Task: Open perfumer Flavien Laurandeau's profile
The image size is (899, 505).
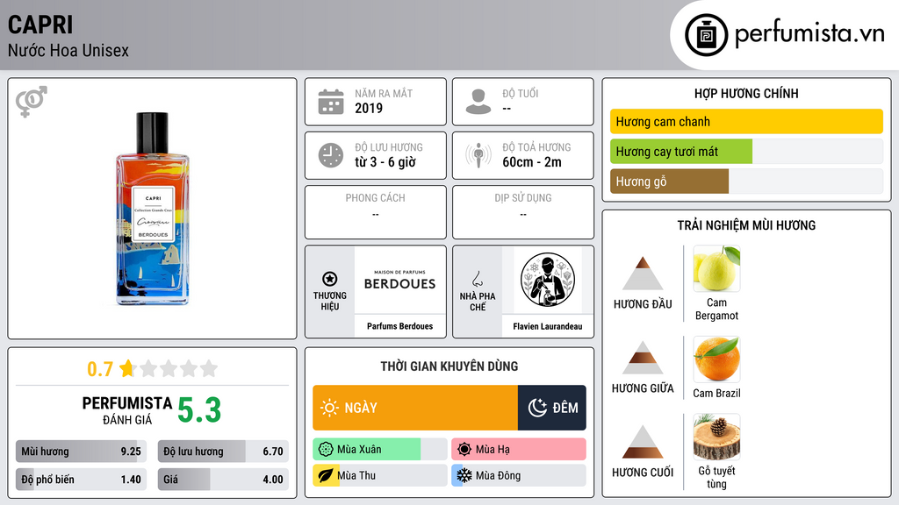Action: pos(548,326)
